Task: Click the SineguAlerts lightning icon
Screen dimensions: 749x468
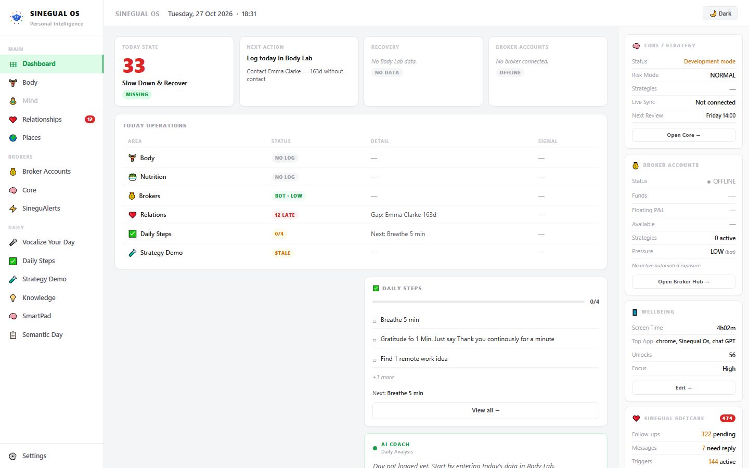Action: click(13, 209)
